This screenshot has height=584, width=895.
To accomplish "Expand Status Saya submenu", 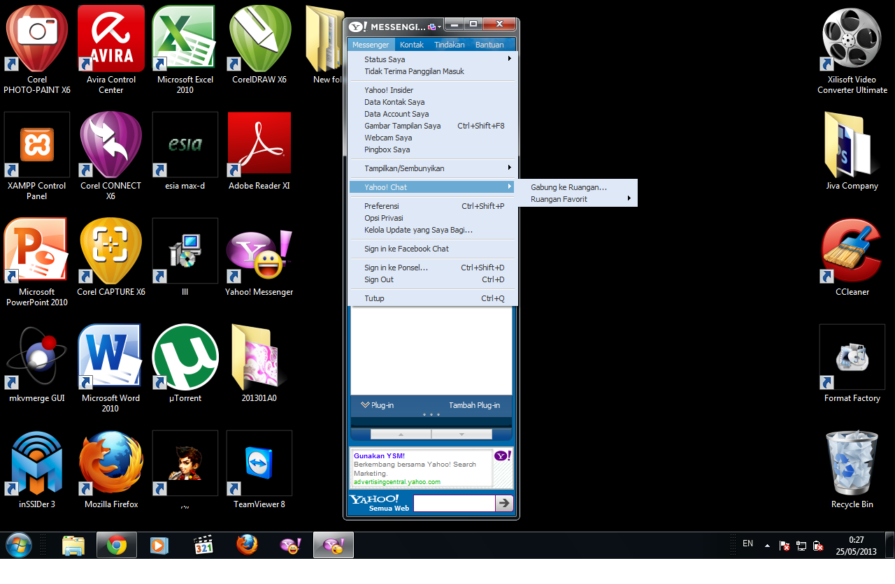I will [x=432, y=59].
